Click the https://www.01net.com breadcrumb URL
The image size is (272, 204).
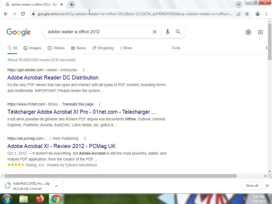pyautogui.click(x=26, y=104)
